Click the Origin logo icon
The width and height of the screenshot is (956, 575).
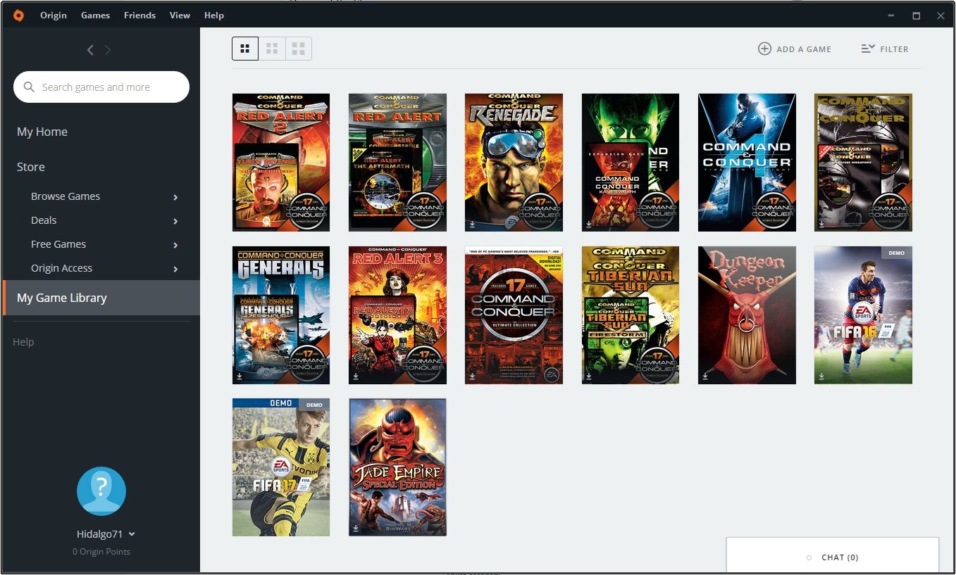(x=18, y=15)
